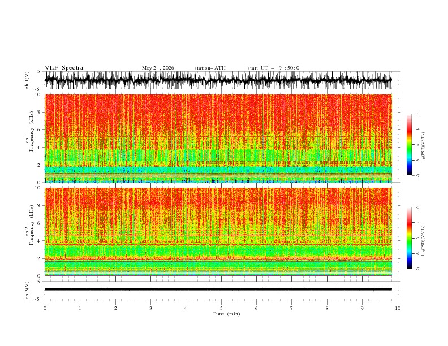The image size is (448, 346).
Task: Click the ch.3 flat waveform trace
Action: 218,289
